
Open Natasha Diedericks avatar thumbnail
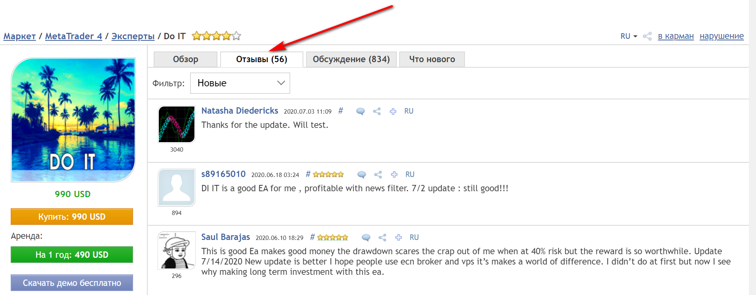tap(177, 124)
